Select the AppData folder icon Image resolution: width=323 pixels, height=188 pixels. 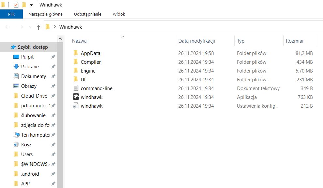pos(76,53)
